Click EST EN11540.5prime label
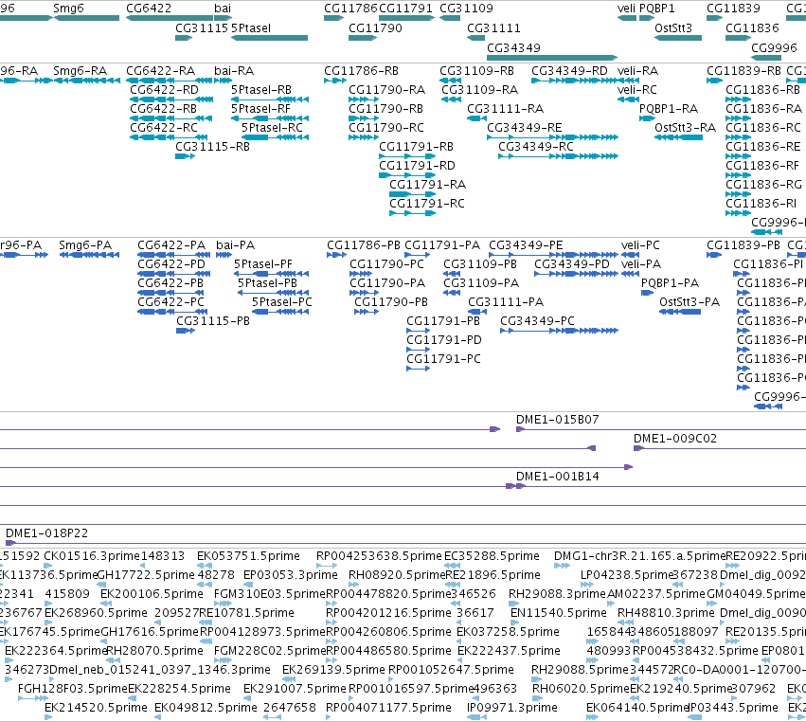Screen dimensions: 806x722 pos(558,613)
